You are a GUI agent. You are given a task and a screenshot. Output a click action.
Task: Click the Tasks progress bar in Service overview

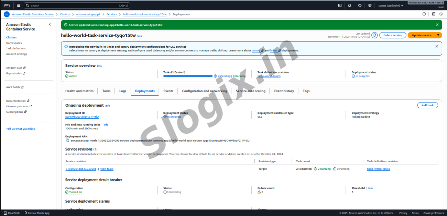188,76
